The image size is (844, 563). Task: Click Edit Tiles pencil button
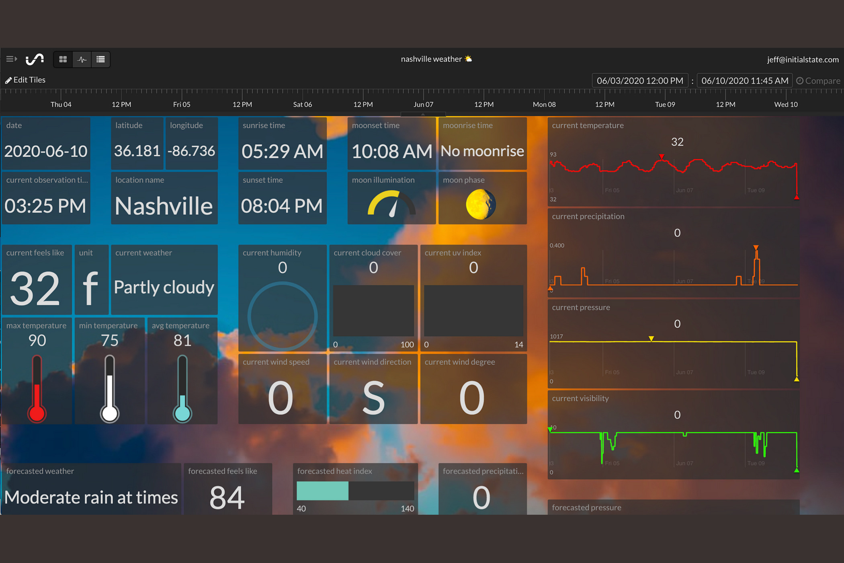25,80
